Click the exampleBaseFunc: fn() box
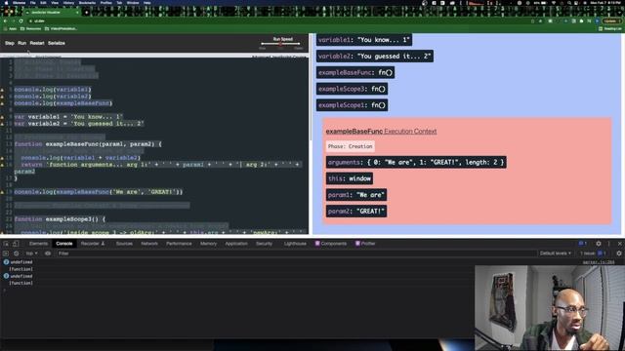The image size is (625, 351). coord(355,72)
